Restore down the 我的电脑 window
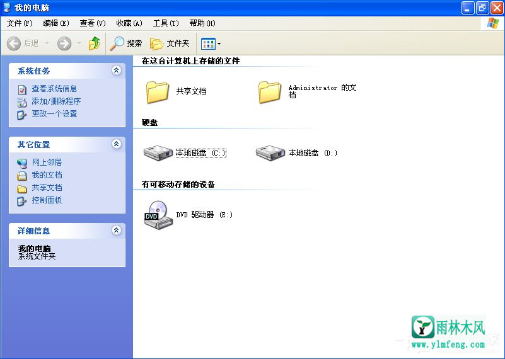 (x=482, y=8)
